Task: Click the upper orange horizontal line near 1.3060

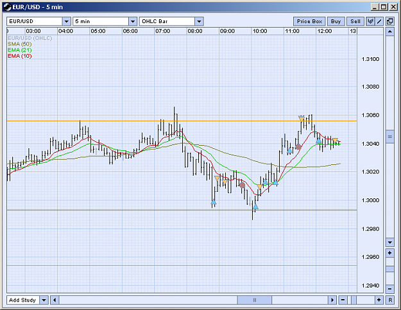Action: pyautogui.click(x=182, y=121)
